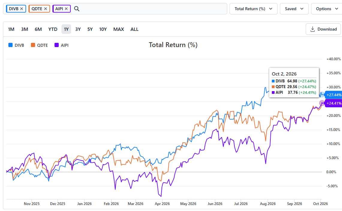Click the +24.41% AIPI value flag
Viewport: 342px width, 211px height.
[334, 103]
